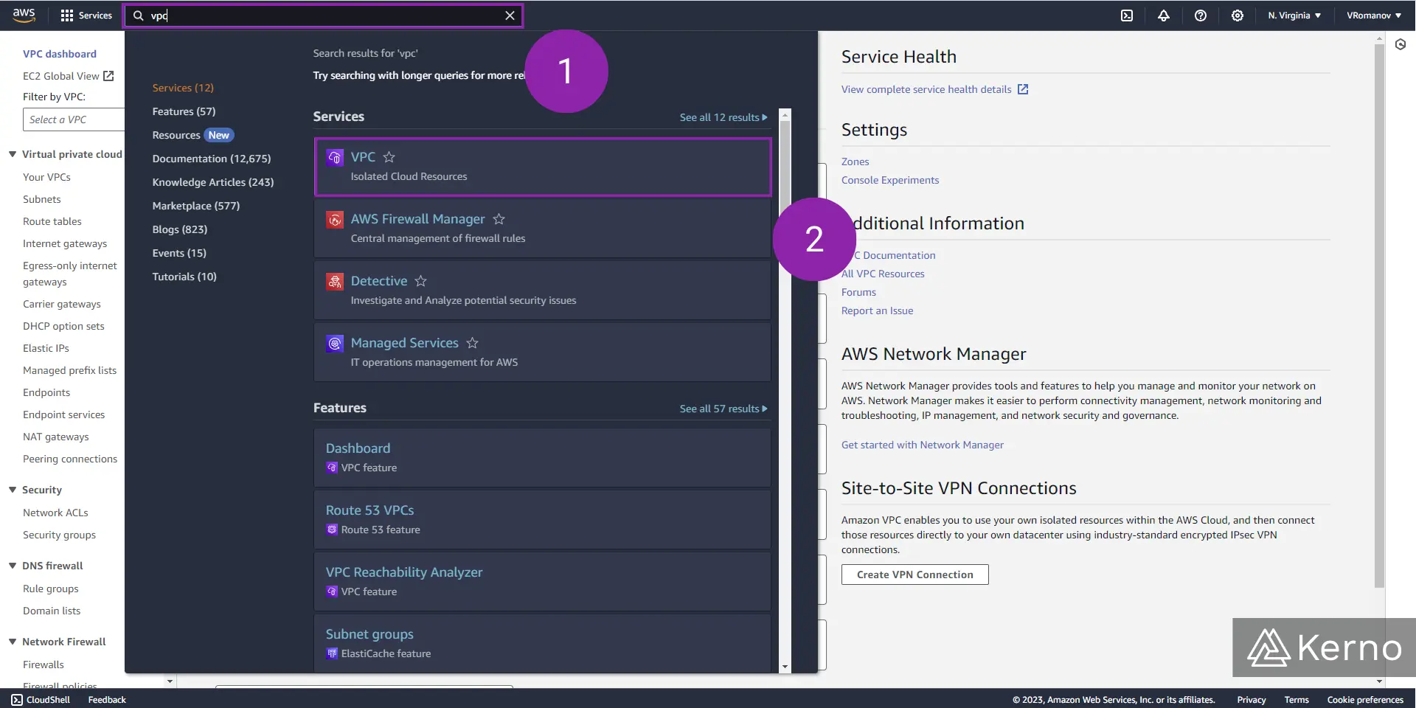The height and width of the screenshot is (708, 1416).
Task: Click See all 12 results link
Action: [723, 117]
